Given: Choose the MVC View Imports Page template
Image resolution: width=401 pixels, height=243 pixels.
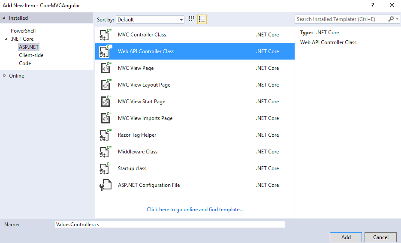Looking at the screenshot, I should click(x=195, y=118).
